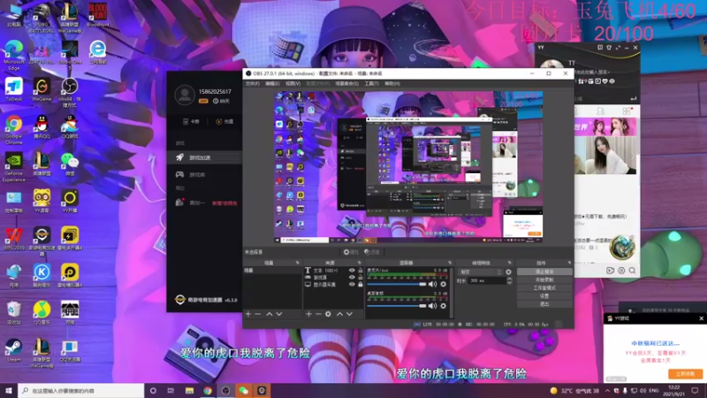This screenshot has width=707, height=398.
Task: Open desktop audio settings with the gear icon
Action: 444,305
